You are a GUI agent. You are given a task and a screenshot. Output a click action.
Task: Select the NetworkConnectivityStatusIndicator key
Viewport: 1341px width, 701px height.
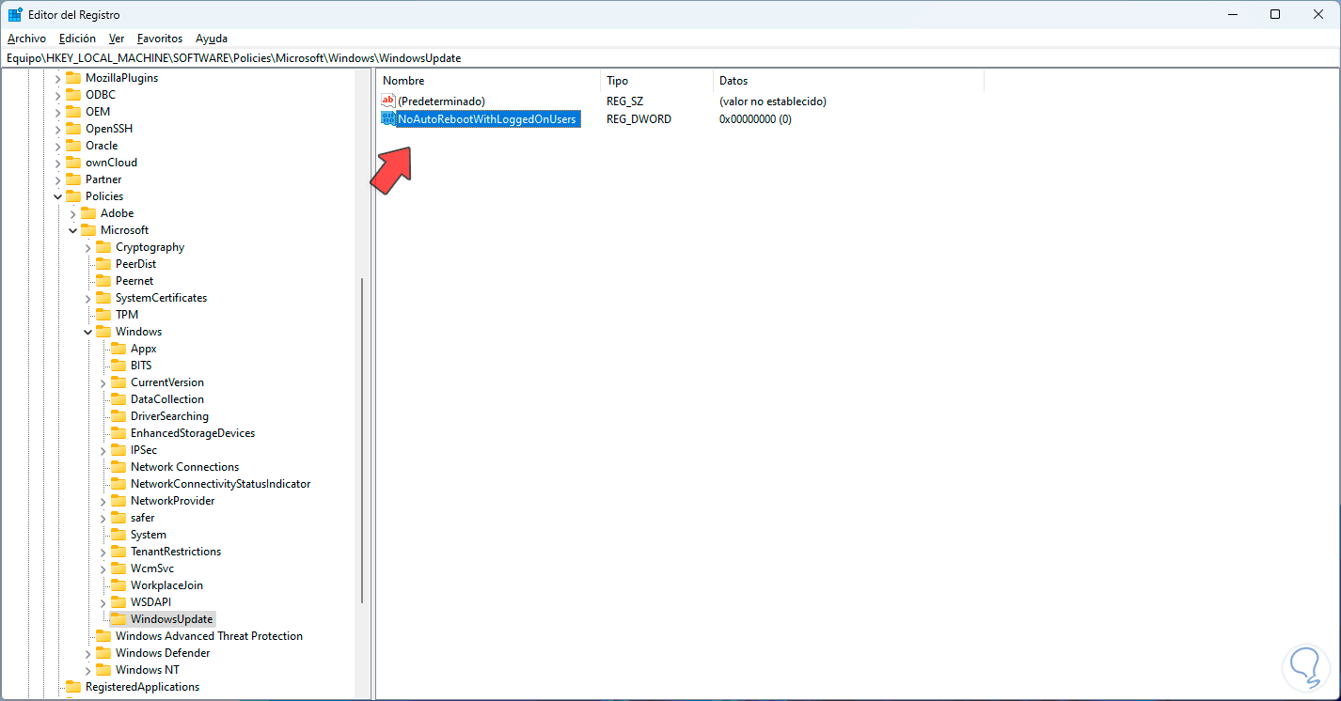pos(220,484)
